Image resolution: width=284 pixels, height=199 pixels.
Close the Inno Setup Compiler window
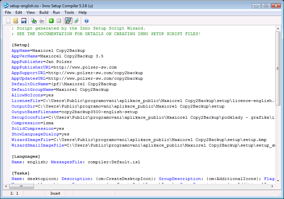276,6
